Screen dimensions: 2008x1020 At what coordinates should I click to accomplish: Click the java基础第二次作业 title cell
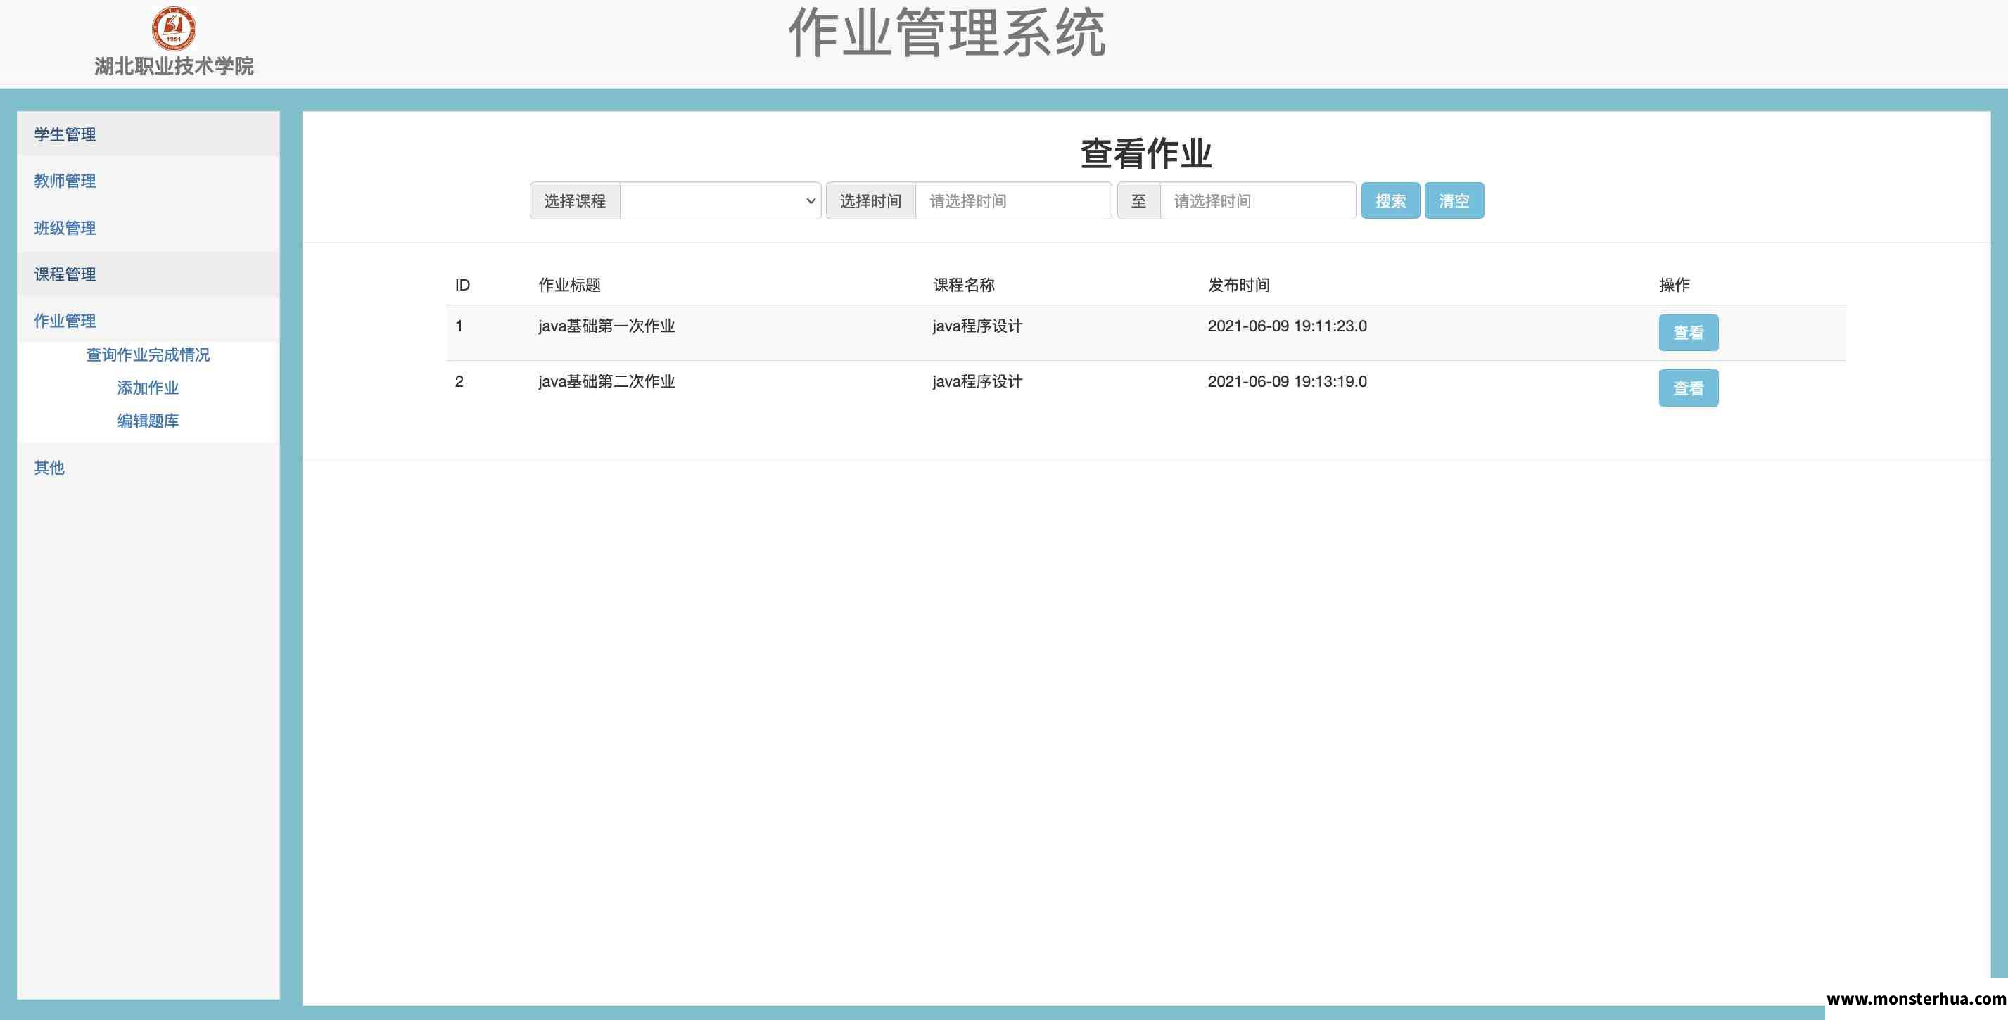point(606,382)
